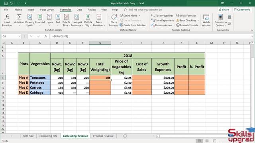Viewport: 255px width, 143px height.
Task: Switch to the Review tab
Action: click(x=92, y=10)
